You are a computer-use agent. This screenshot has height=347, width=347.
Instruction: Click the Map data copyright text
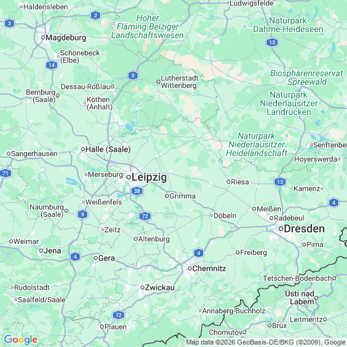(266, 342)
